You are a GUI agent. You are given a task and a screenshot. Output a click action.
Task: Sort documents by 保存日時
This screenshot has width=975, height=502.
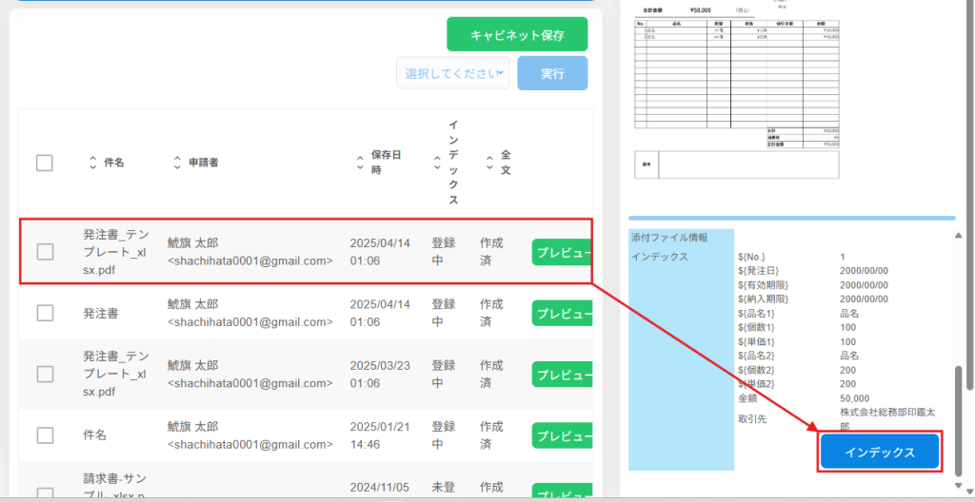point(359,163)
